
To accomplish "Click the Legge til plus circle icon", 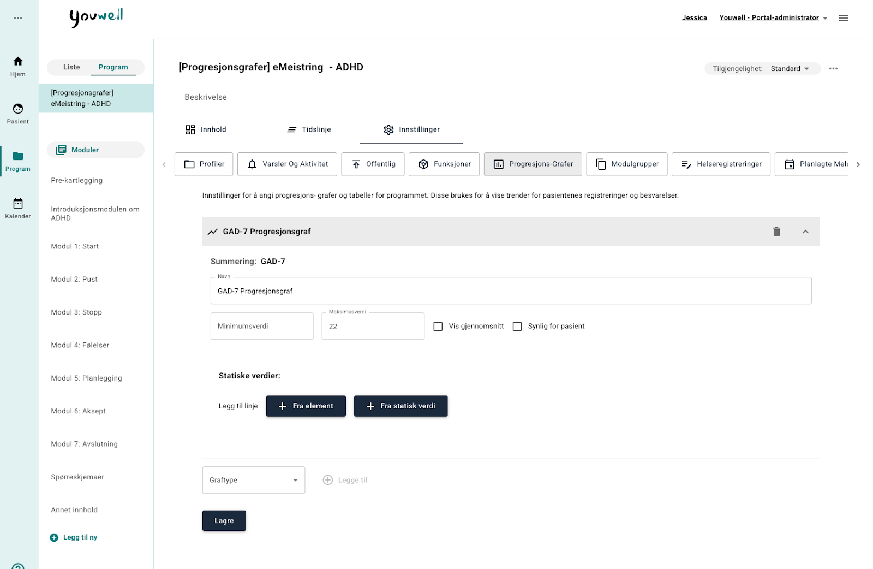I will click(x=328, y=480).
